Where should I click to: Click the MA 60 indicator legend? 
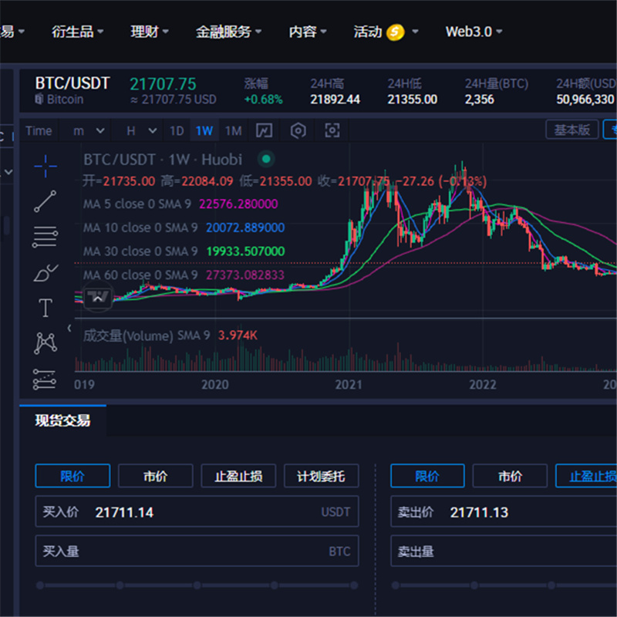pos(184,275)
